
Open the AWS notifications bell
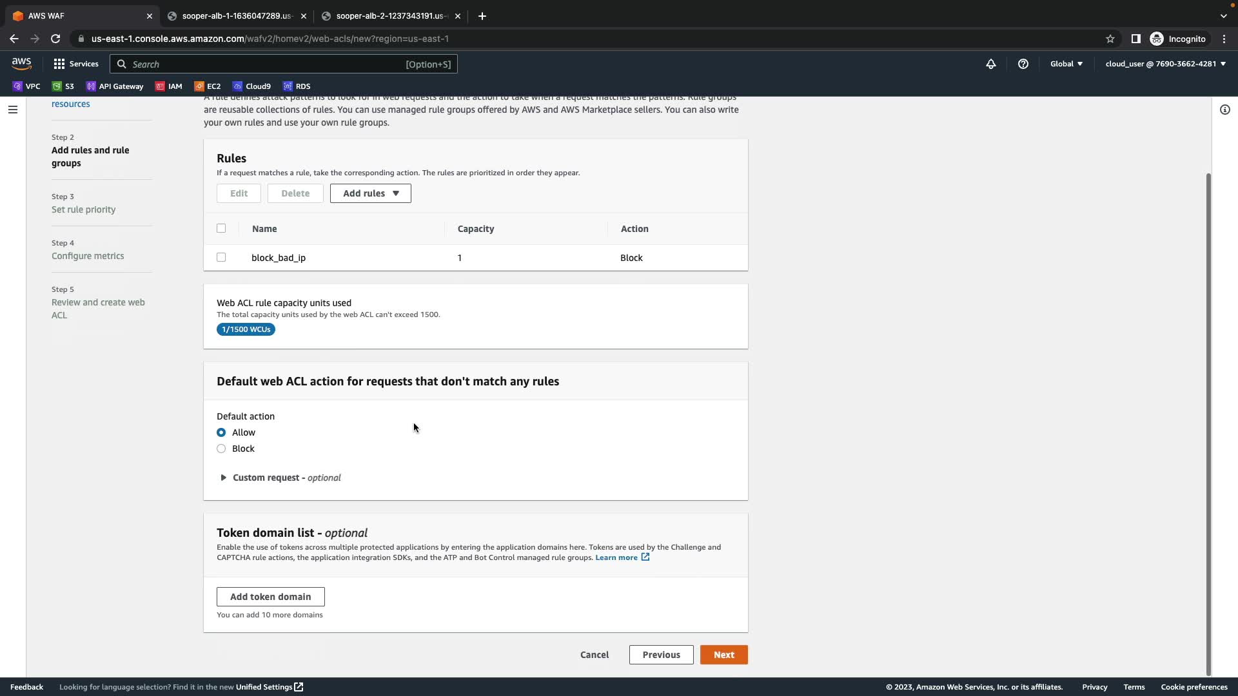990,64
